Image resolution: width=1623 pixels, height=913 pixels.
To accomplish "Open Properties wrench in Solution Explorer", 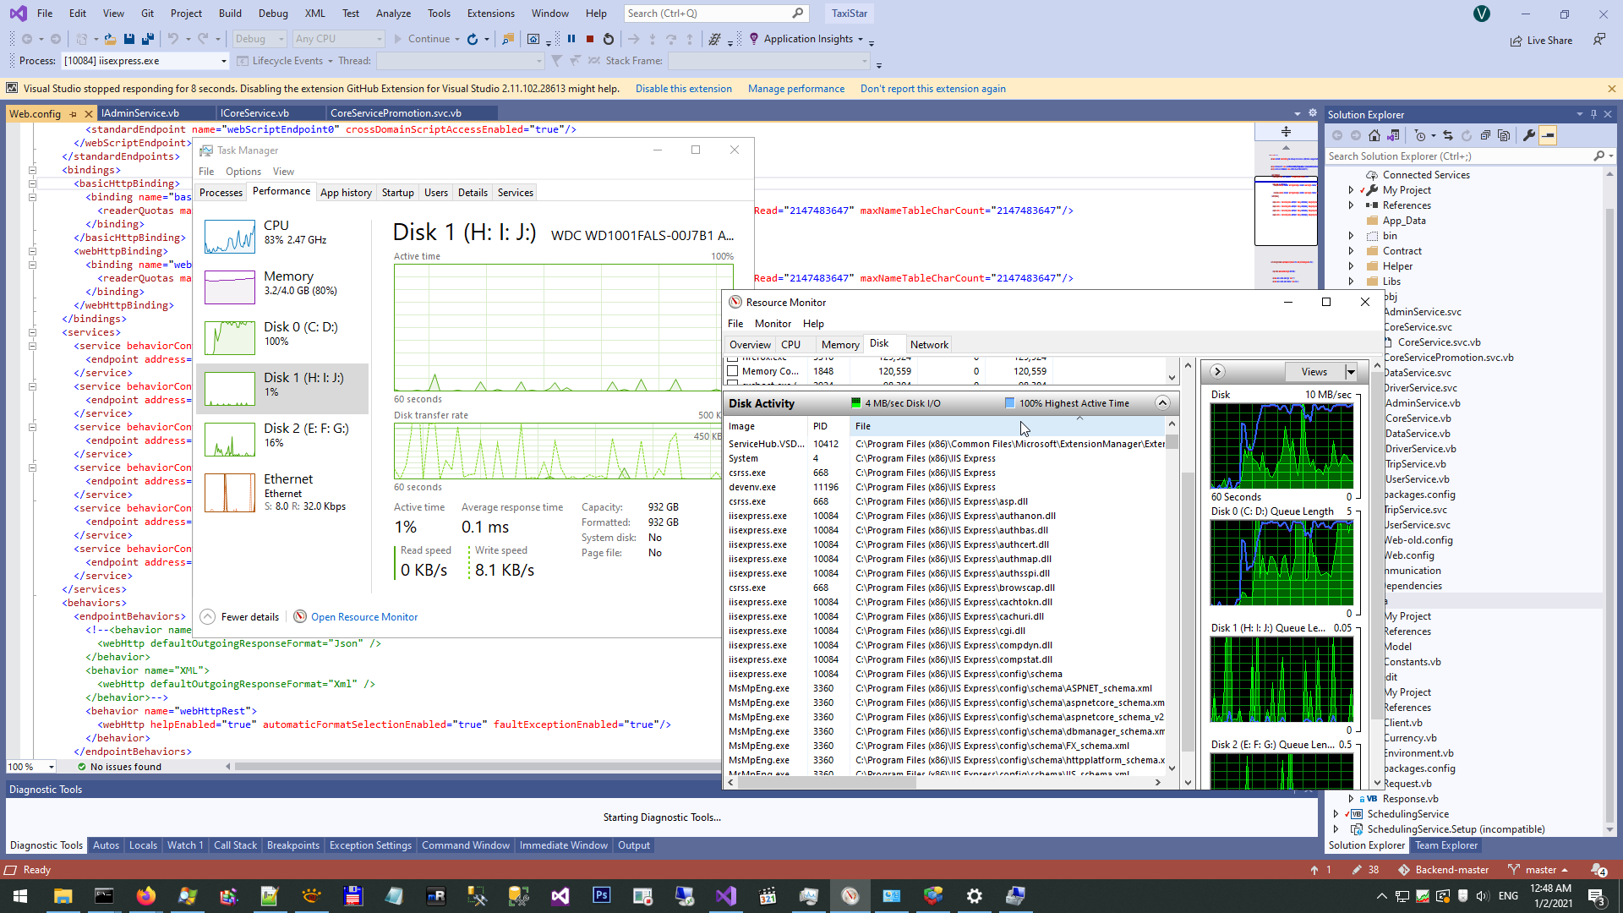I will [1529, 135].
